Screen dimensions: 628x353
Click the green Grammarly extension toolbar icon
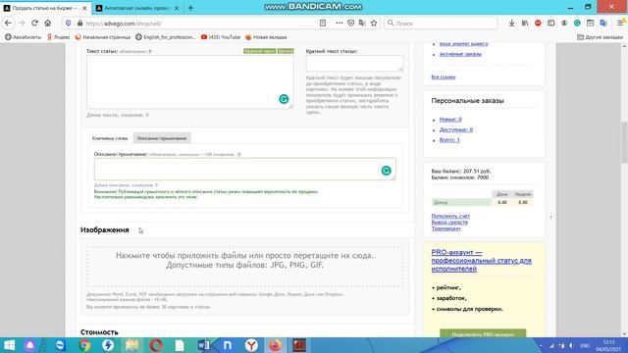point(577,24)
